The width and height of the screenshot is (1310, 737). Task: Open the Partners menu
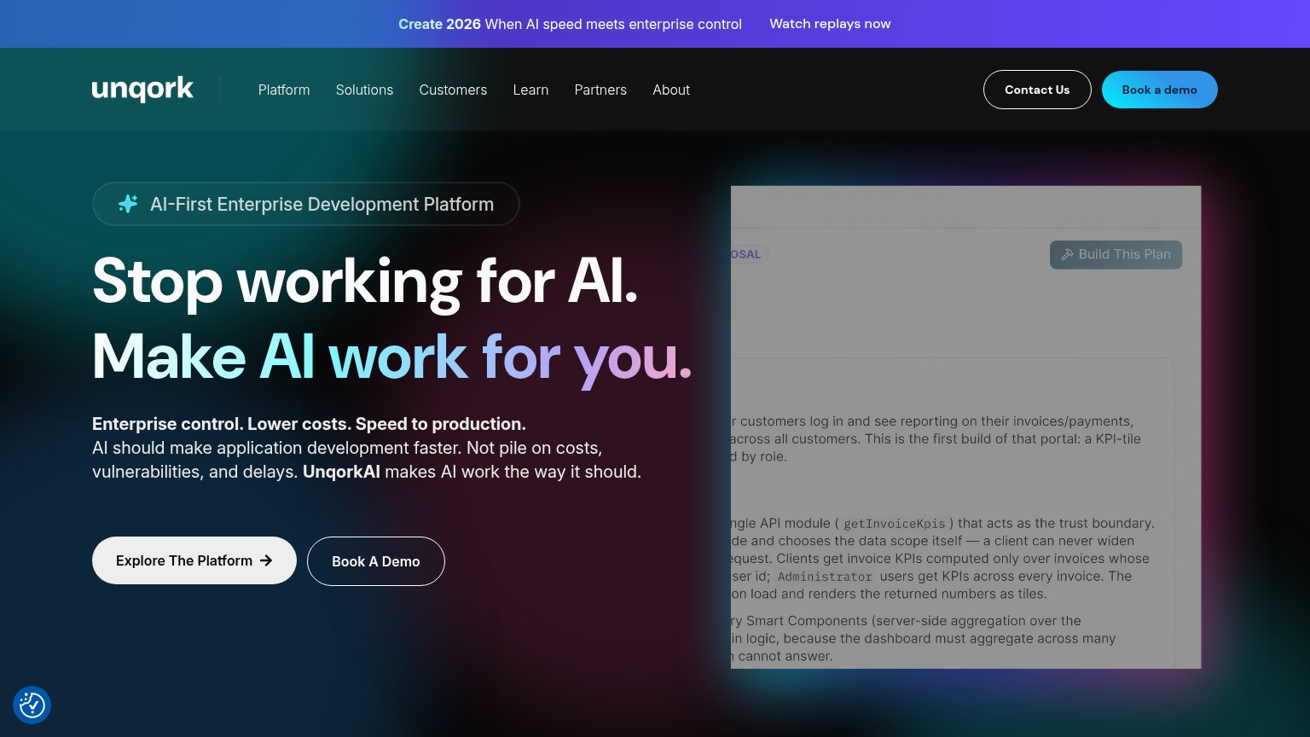(600, 90)
